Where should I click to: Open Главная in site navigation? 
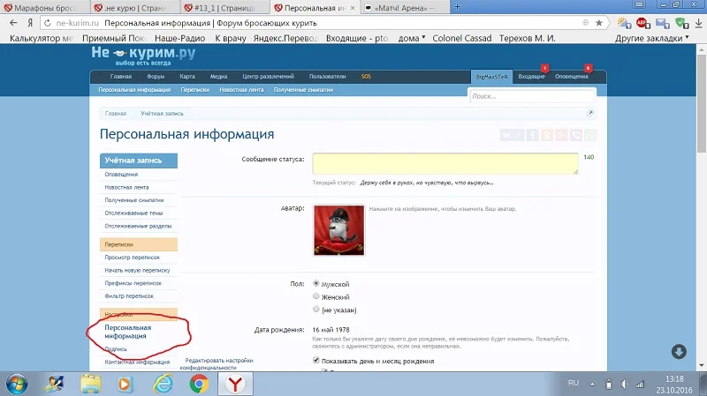[121, 77]
